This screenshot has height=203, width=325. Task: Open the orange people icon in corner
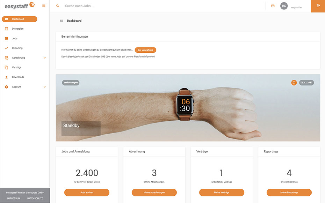coord(318,6)
